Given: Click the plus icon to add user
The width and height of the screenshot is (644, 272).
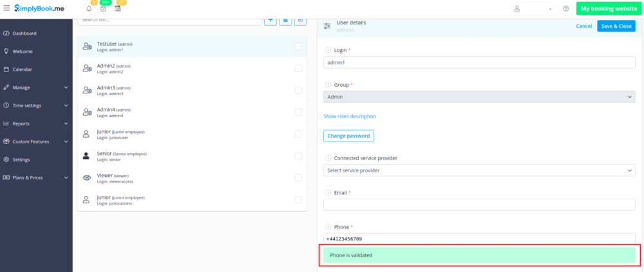Looking at the screenshot, I should tap(270, 20).
